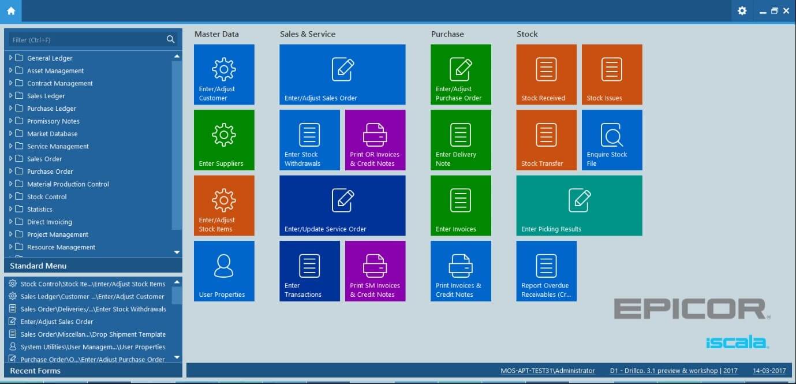Click the Recent Forms panel header
The width and height of the screenshot is (796, 384).
(93, 371)
